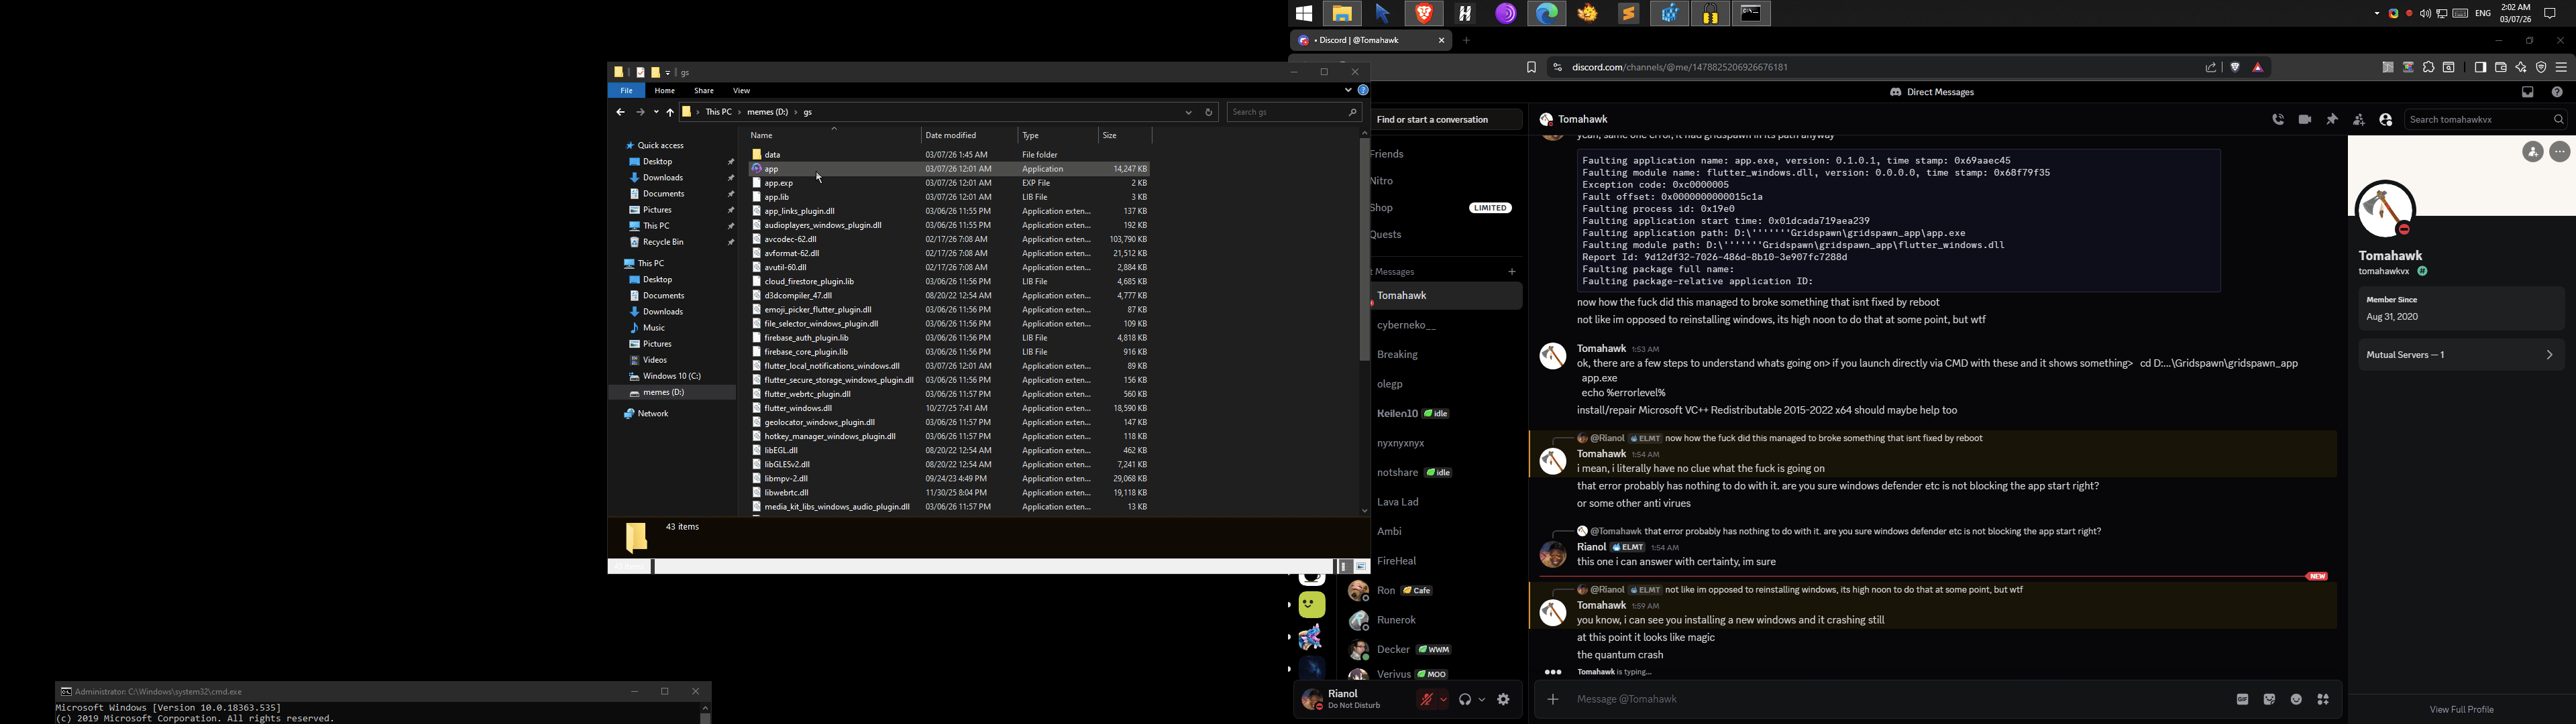Open pinned messages in Discord
The height and width of the screenshot is (724, 2576).
point(2331,120)
